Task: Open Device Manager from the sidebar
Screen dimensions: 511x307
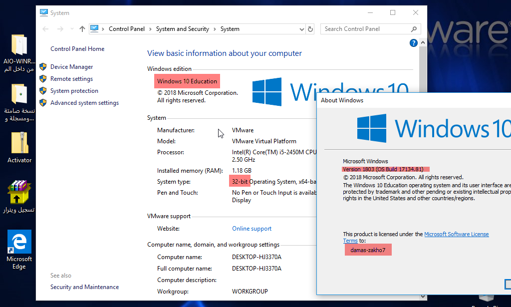Action: pyautogui.click(x=71, y=67)
